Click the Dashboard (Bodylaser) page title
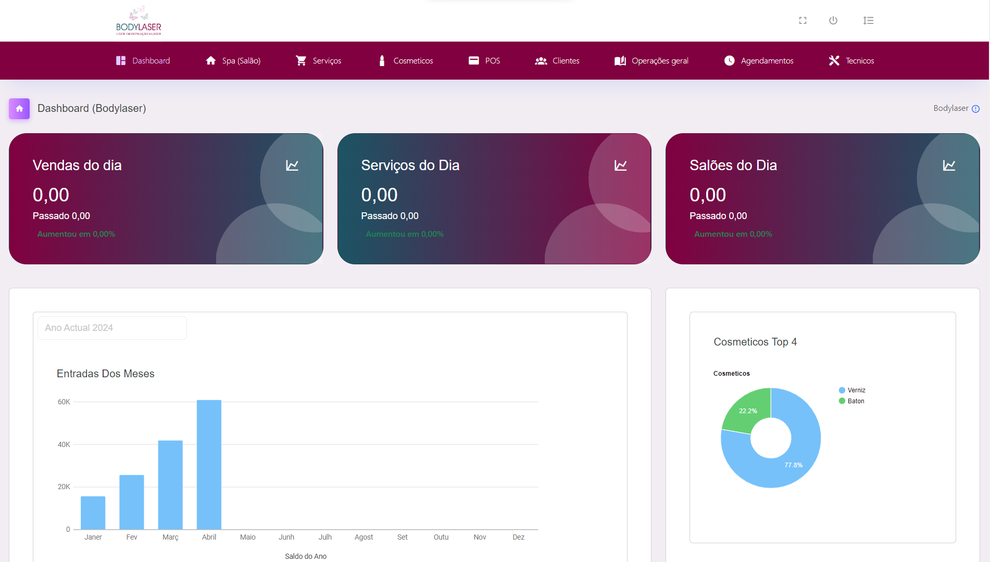 tap(92, 108)
